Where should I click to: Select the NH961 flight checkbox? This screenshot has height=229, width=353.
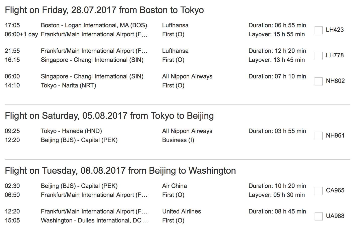click(x=319, y=136)
